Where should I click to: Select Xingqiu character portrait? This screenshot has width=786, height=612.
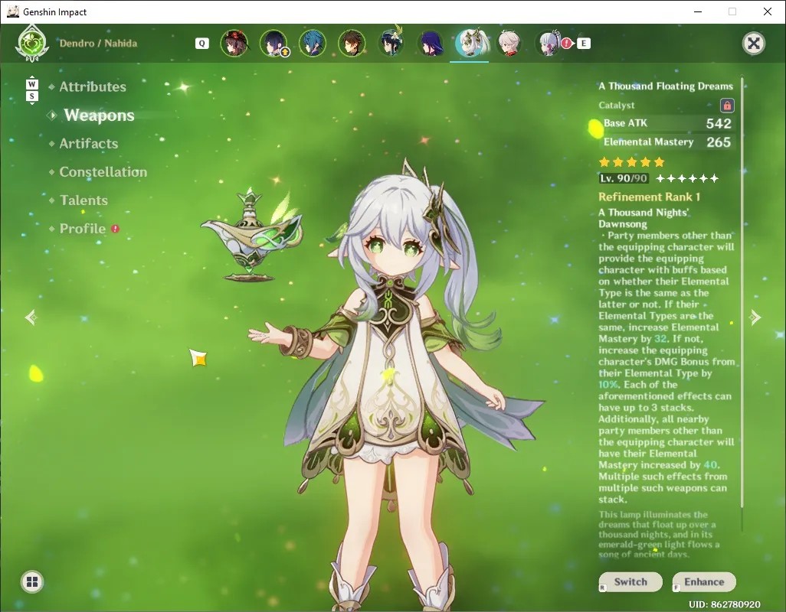point(313,44)
